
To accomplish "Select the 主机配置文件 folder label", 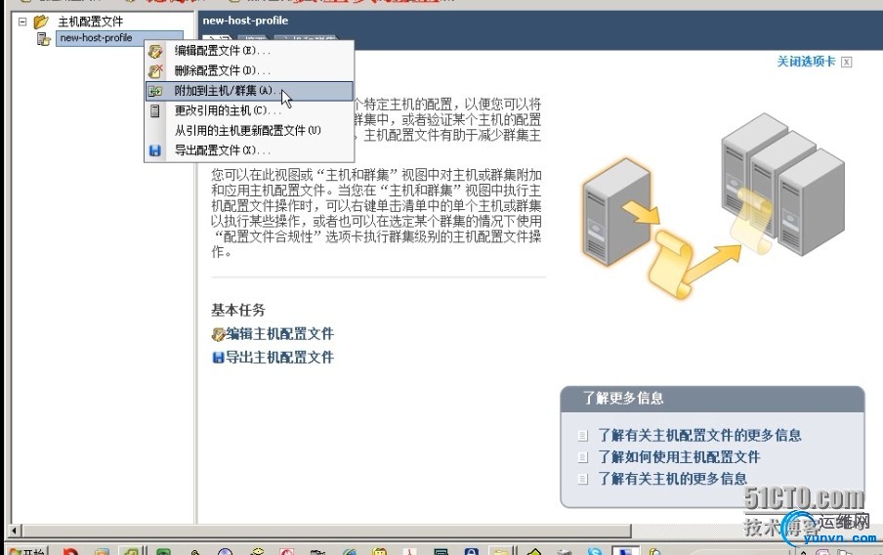I will click(x=90, y=21).
